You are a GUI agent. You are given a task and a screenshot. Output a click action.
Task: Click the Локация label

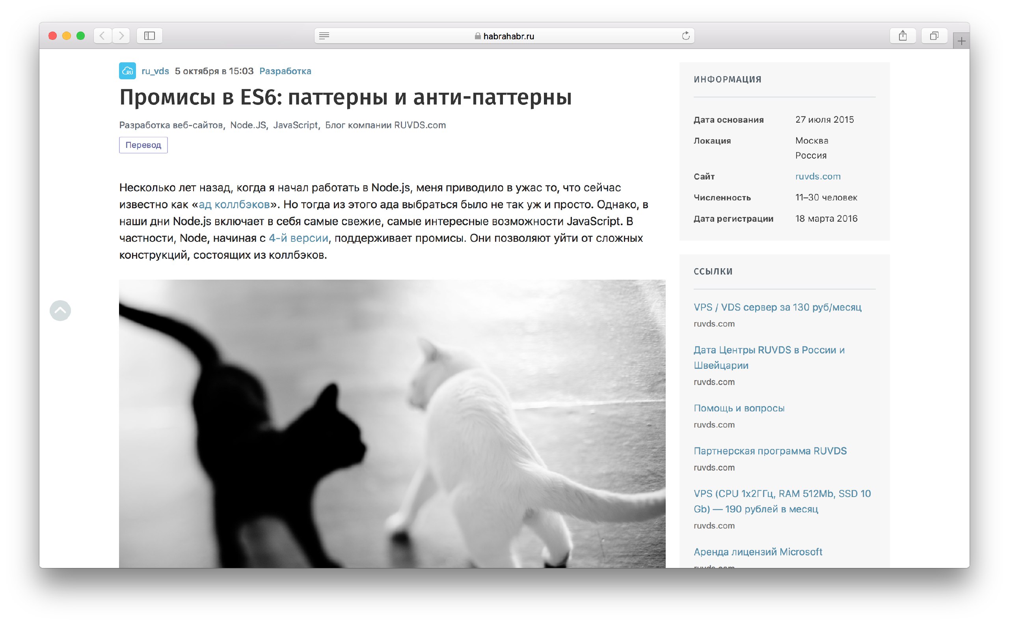[712, 141]
